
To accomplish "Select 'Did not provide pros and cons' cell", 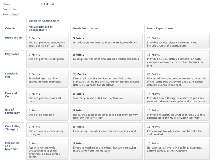I will click(47, 97).
